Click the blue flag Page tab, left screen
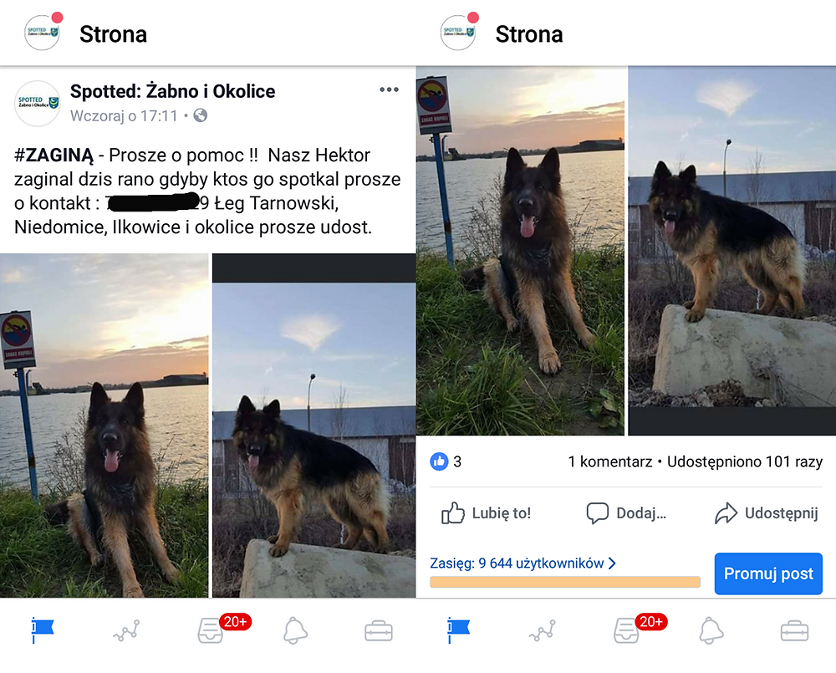This screenshot has width=836, height=673. [43, 631]
